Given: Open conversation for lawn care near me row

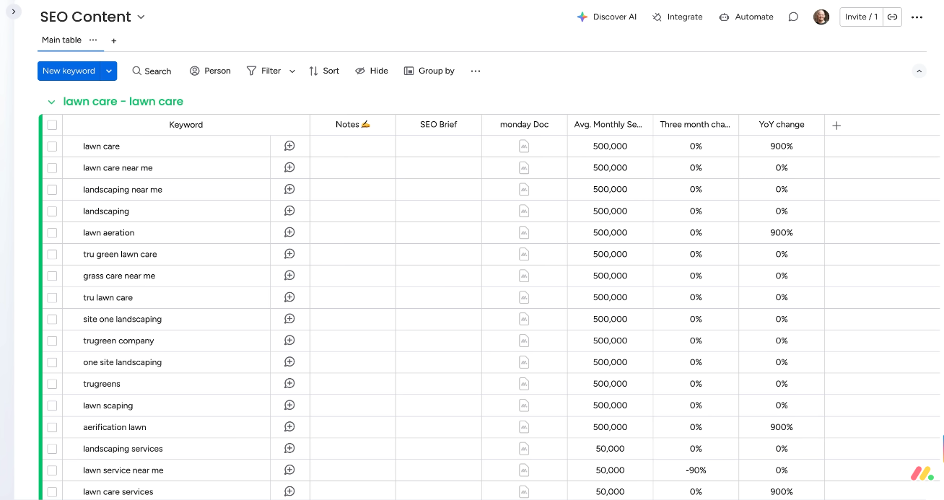Looking at the screenshot, I should pyautogui.click(x=289, y=167).
